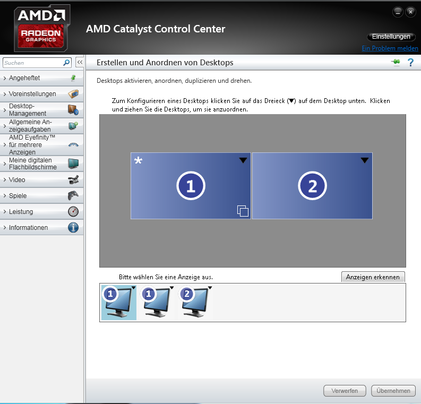Click the Leistung gauge icon
Screen dimensions: 421x404
point(73,211)
